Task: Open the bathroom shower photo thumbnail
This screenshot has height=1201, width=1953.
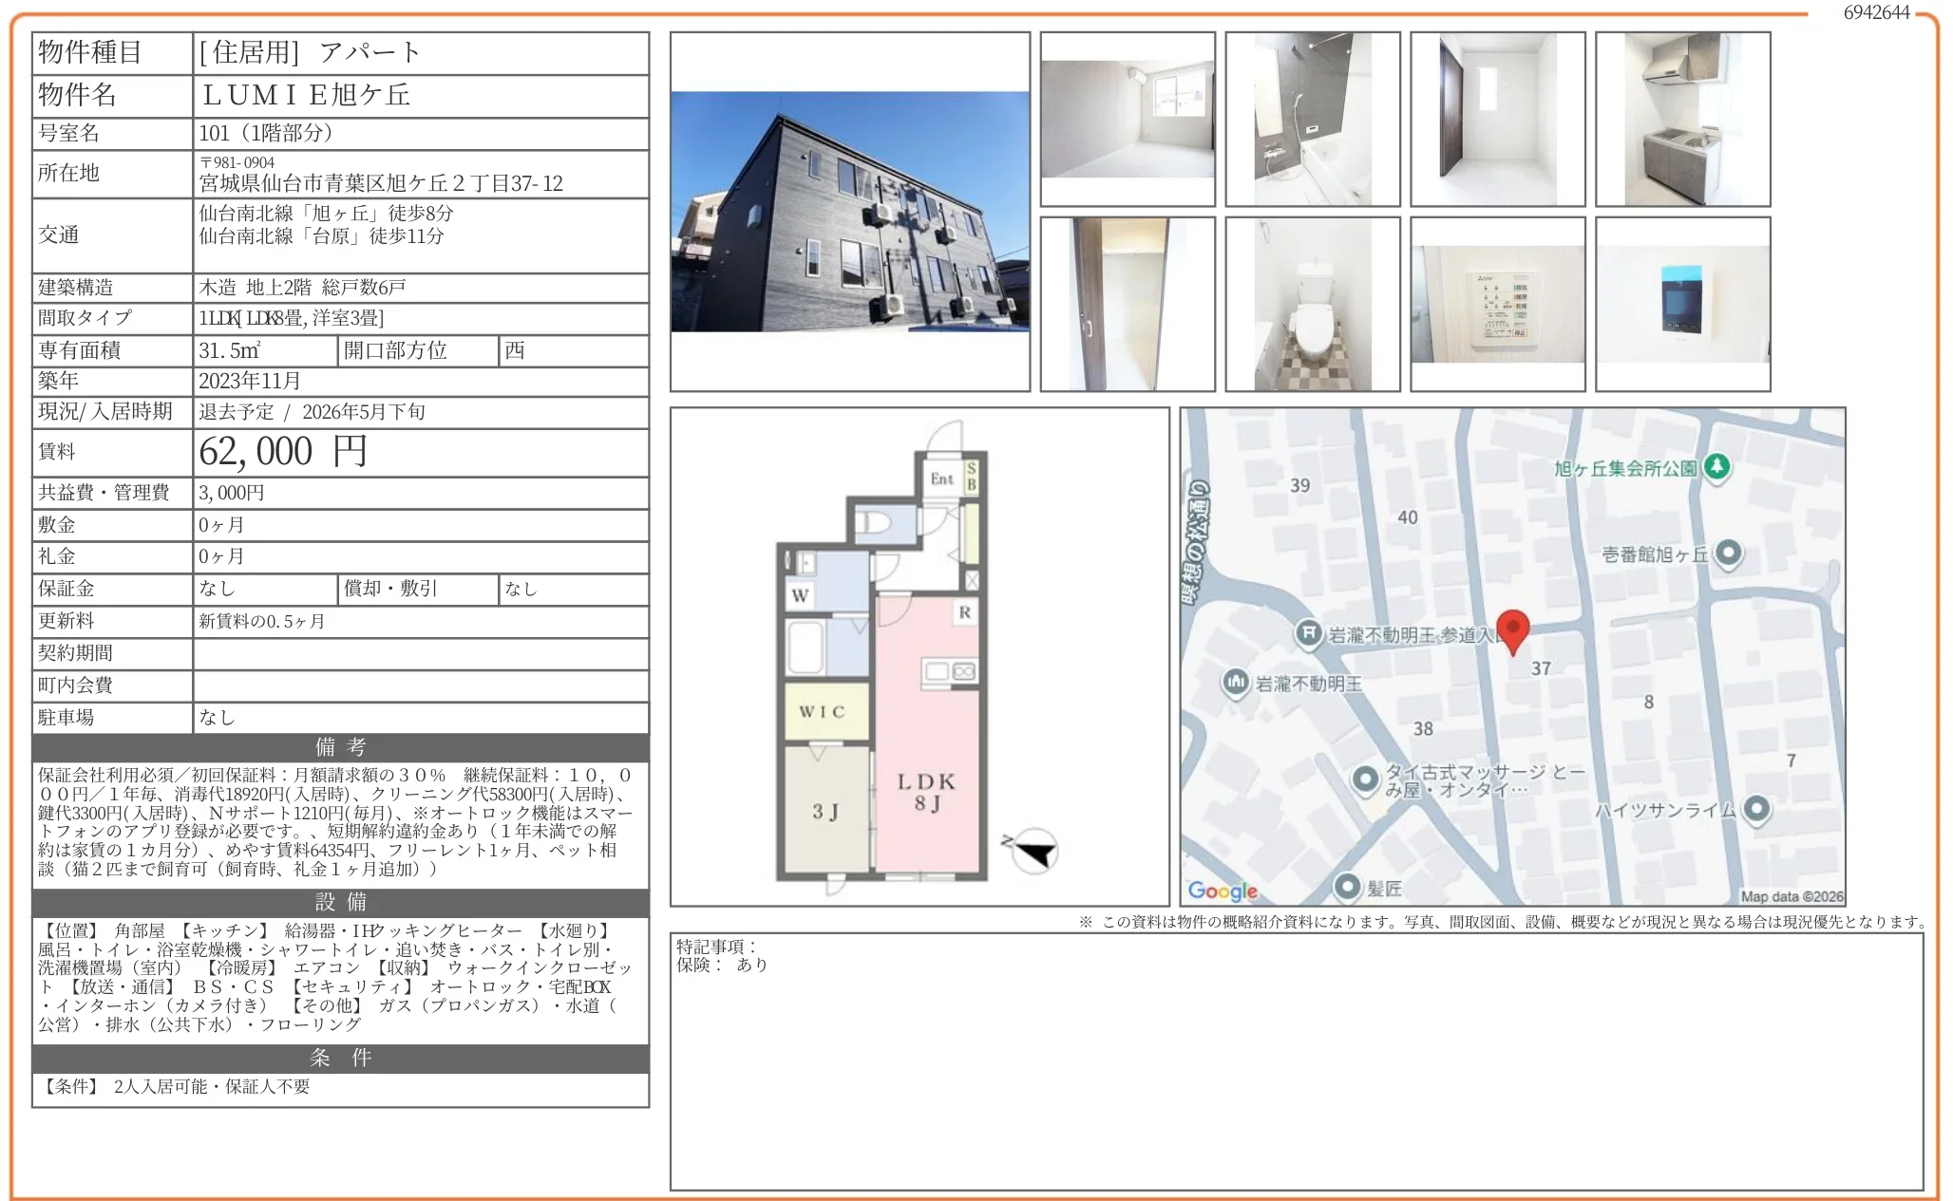Action: (1312, 120)
